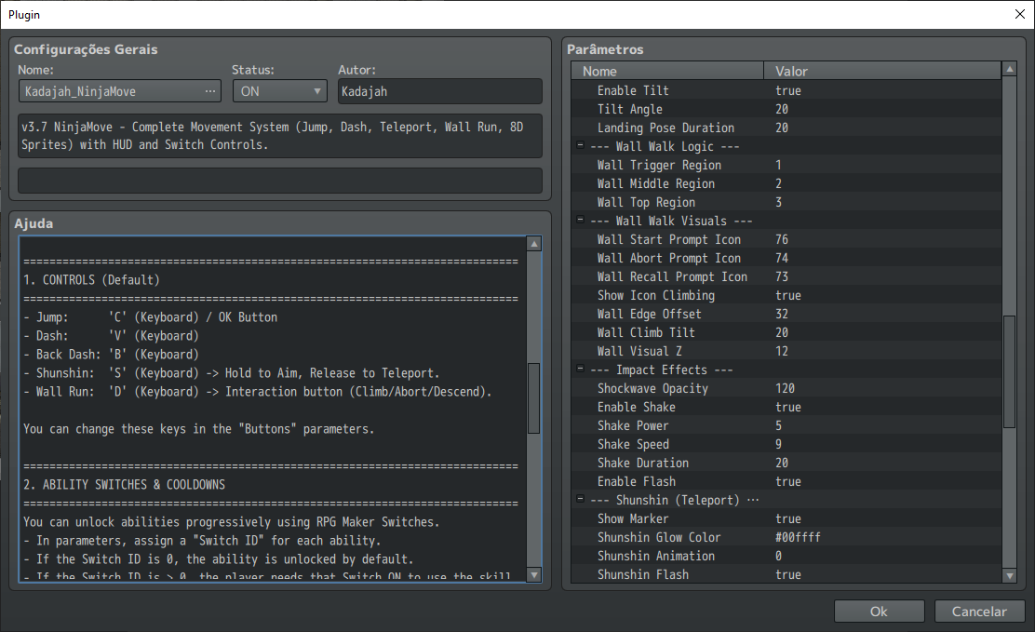Click the Parâmetros scrollbar down arrow
Image resolution: width=1035 pixels, height=632 pixels.
1009,575
